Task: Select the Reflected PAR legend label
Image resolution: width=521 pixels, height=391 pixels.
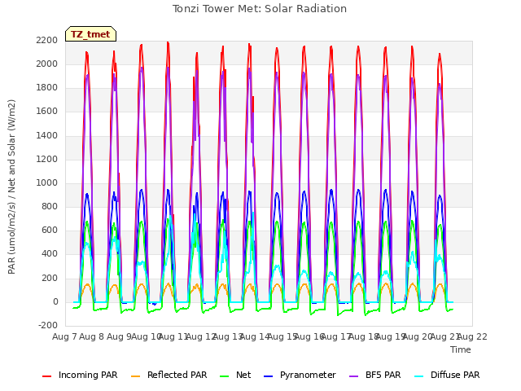Action: pyautogui.click(x=177, y=375)
